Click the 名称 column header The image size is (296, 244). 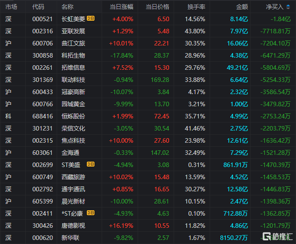coord(67,7)
